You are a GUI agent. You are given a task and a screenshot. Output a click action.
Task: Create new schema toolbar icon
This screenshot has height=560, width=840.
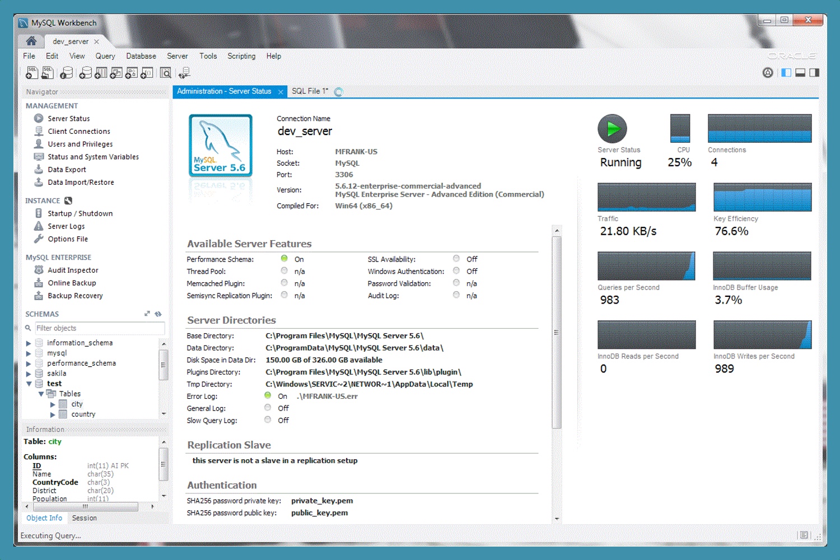[x=86, y=73]
